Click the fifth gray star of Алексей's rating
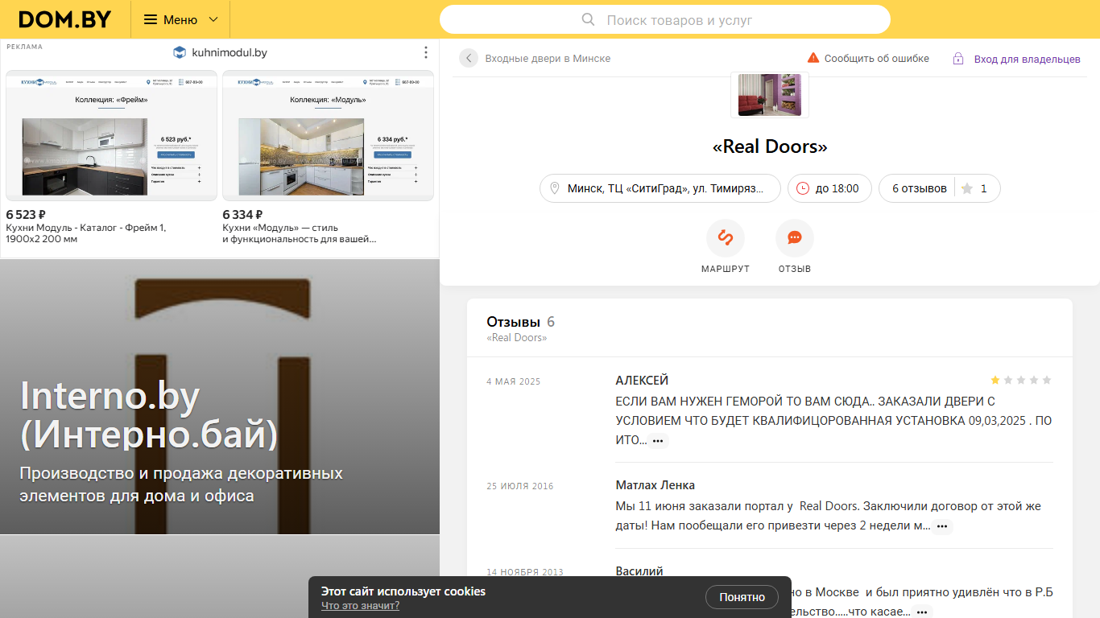 [x=1047, y=380]
